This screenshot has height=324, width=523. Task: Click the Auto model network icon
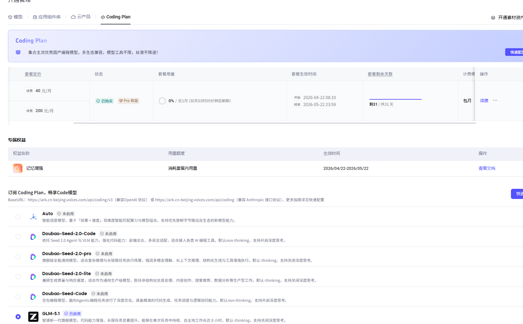pyautogui.click(x=33, y=217)
